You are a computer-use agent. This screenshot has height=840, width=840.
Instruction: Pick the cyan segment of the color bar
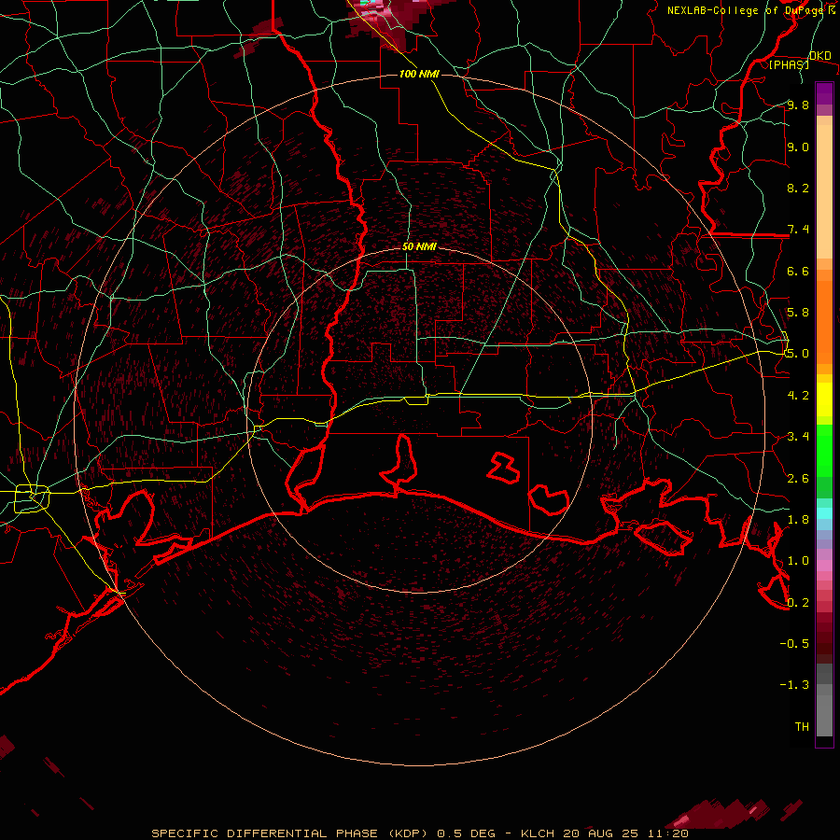[x=824, y=513]
